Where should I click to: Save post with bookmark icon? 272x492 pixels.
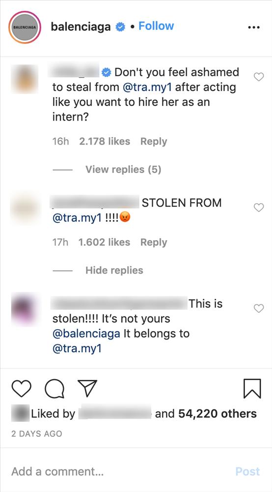pyautogui.click(x=252, y=389)
